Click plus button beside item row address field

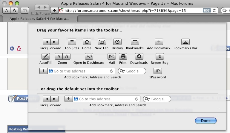(44, 71)
